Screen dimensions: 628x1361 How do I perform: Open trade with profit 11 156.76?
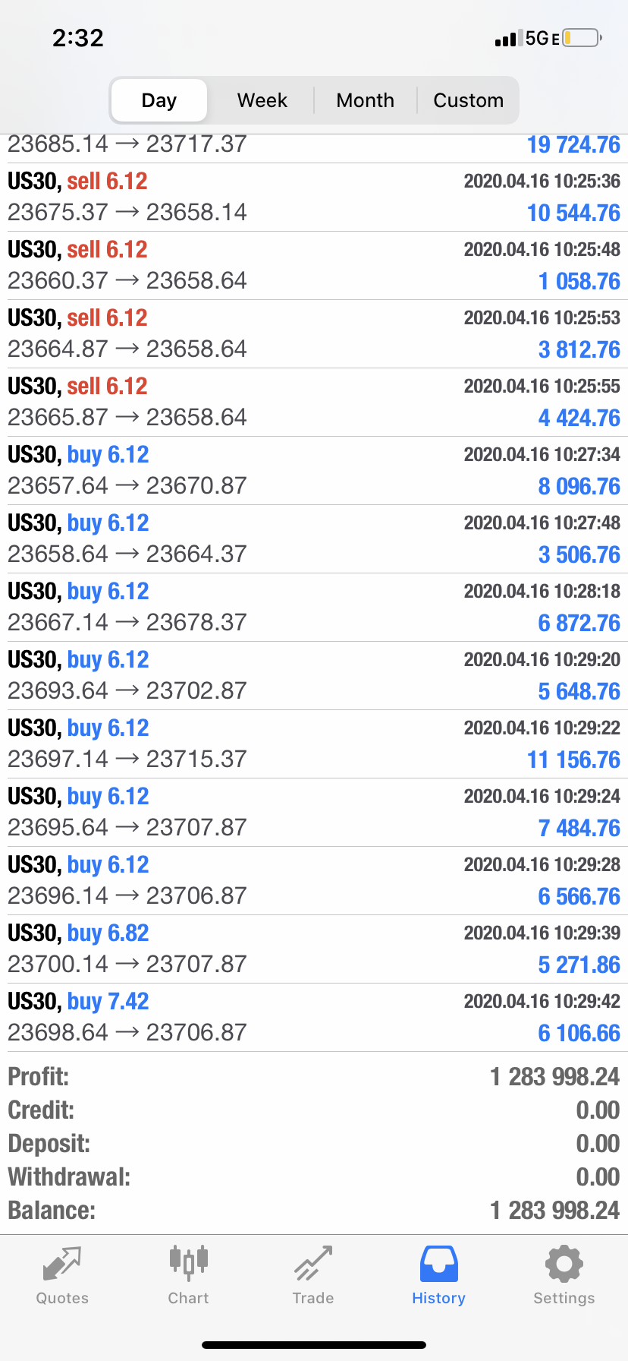tap(314, 744)
